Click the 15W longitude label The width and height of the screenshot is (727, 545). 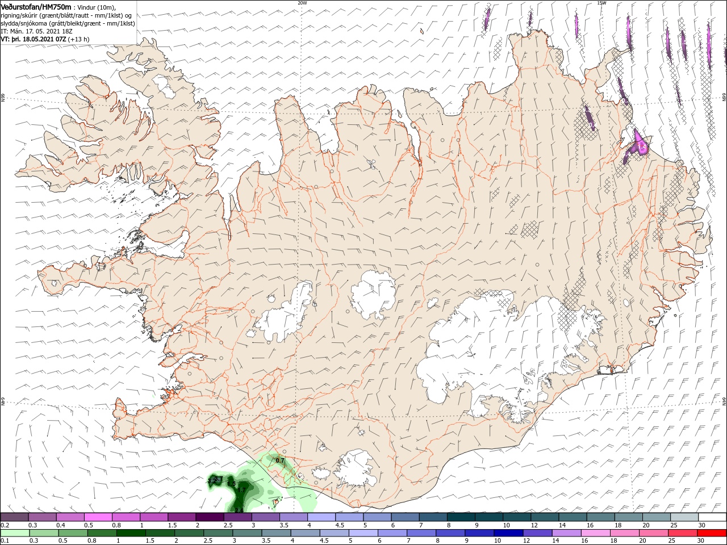click(601, 3)
